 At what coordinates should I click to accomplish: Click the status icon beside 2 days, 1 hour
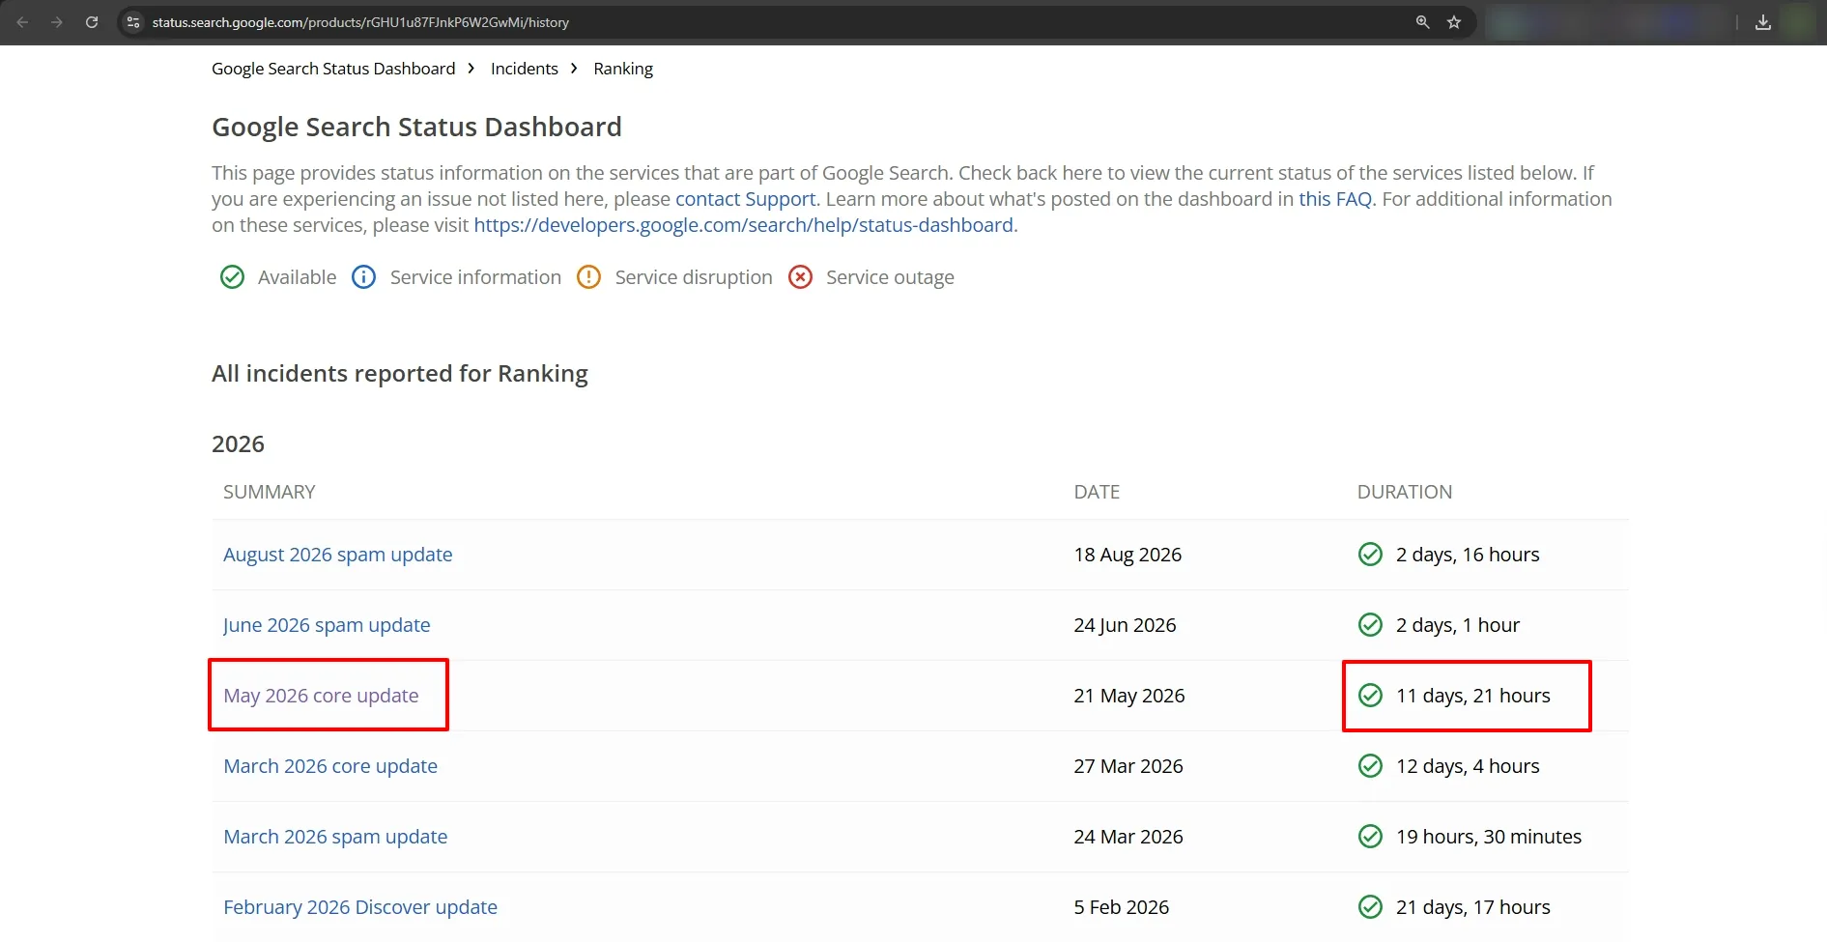(1370, 625)
